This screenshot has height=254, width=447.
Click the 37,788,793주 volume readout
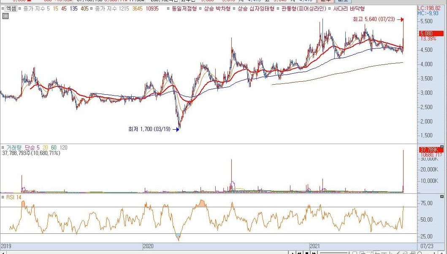coord(31,153)
